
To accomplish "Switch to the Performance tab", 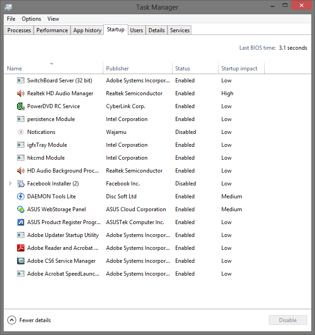I will [52, 30].
